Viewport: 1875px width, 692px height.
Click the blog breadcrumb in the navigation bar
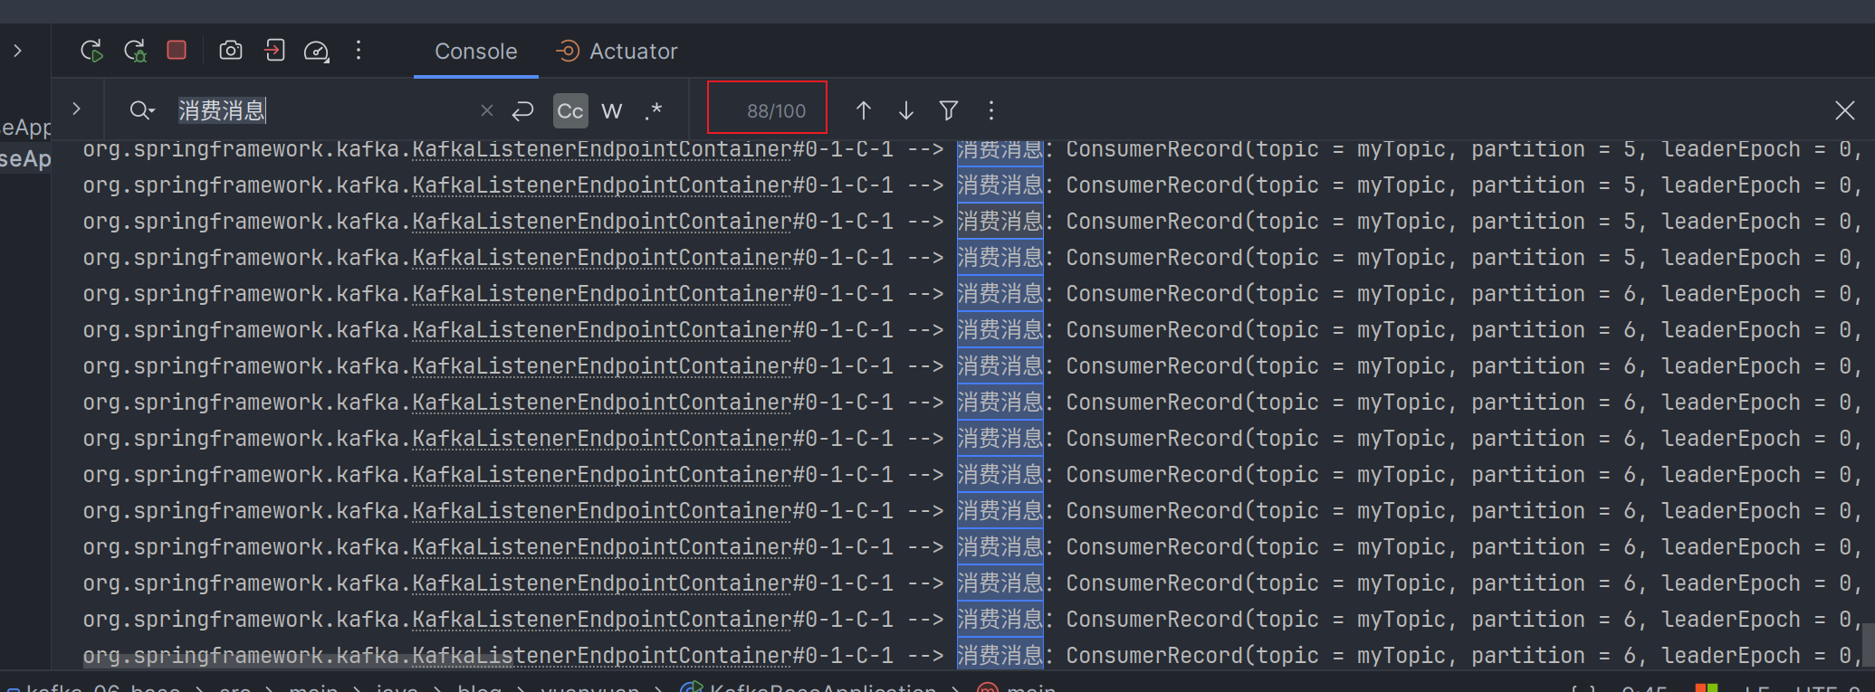(479, 687)
